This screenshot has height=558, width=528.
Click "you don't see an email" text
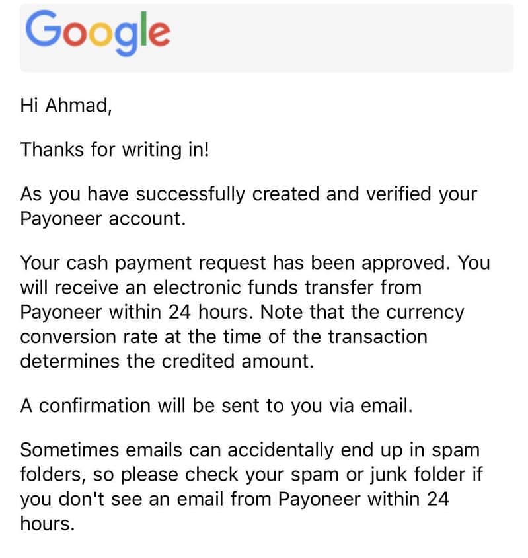pyautogui.click(x=122, y=500)
